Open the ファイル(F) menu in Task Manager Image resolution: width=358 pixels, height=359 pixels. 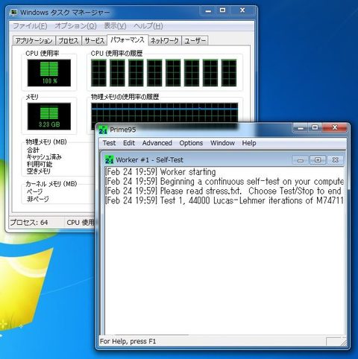coord(30,26)
